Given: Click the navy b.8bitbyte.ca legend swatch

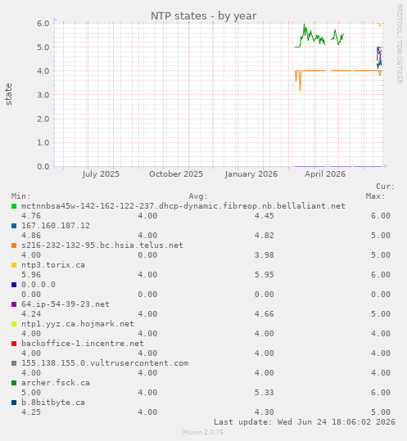Looking at the screenshot, I should [x=14, y=403].
